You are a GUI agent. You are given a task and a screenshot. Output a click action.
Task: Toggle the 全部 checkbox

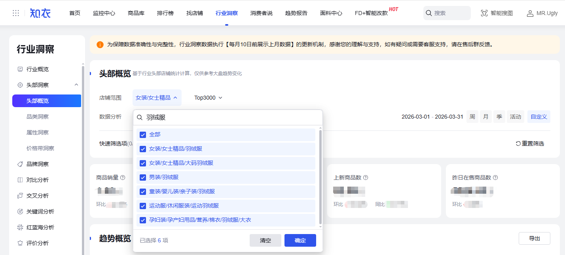(143, 134)
